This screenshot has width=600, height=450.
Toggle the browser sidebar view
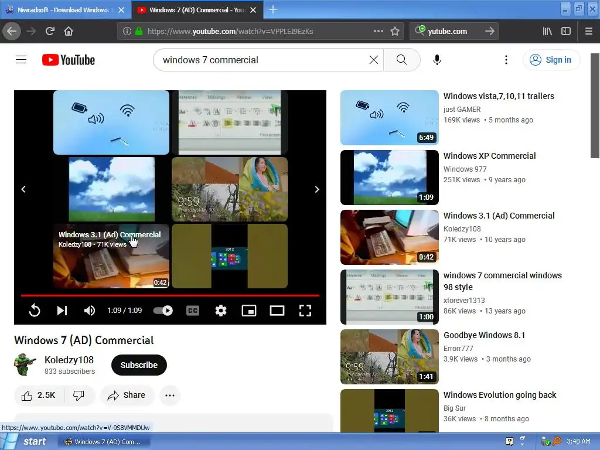(566, 32)
